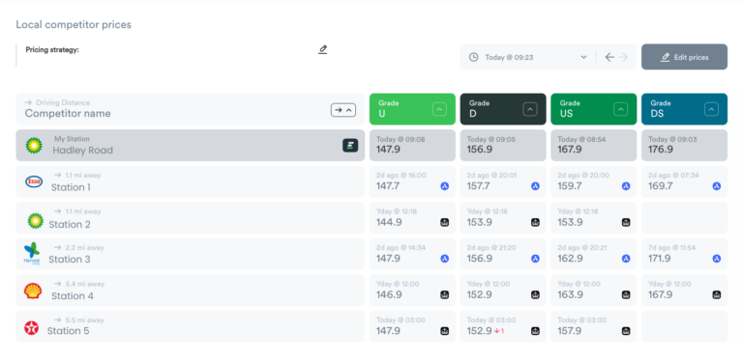Open the Today @ 09:23 time dropdown
Screen dimensions: 743x360
pos(527,57)
